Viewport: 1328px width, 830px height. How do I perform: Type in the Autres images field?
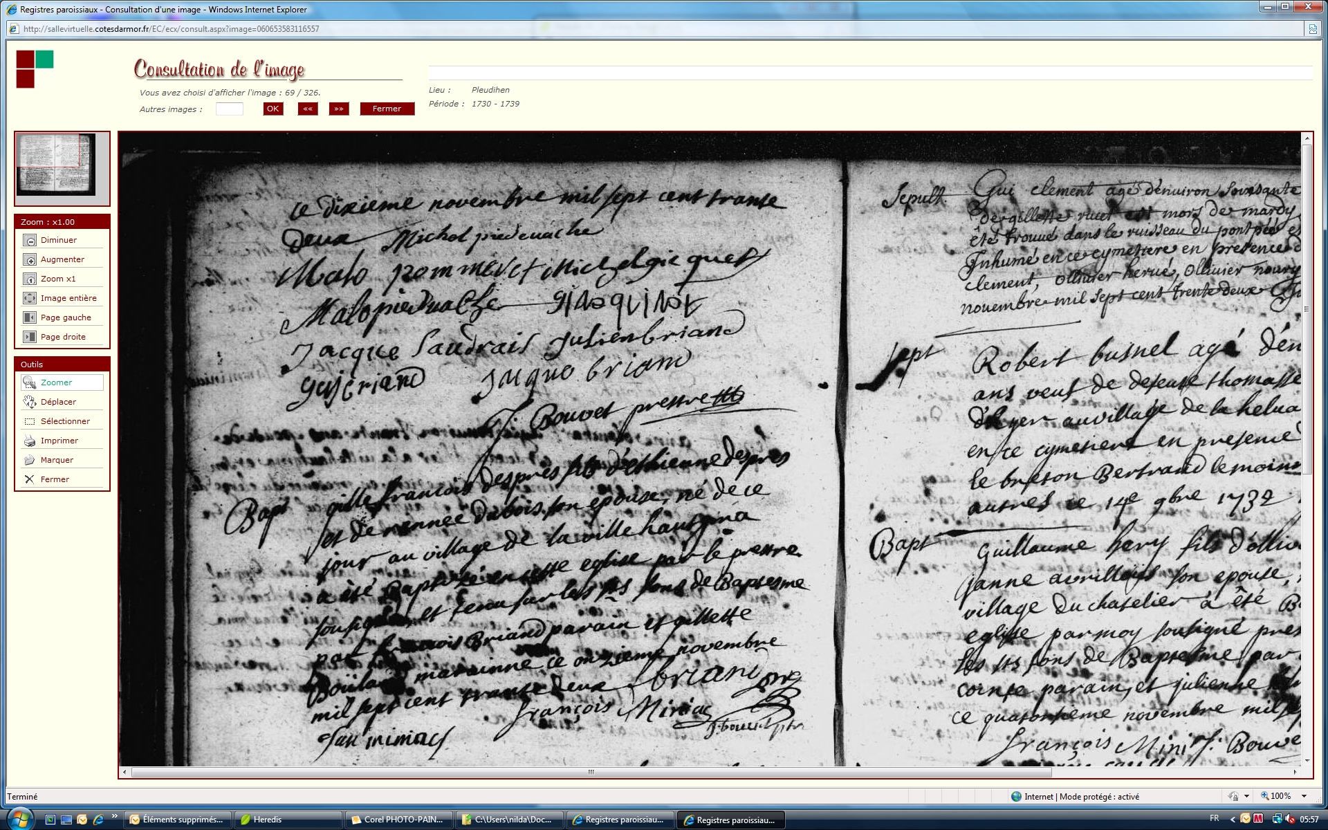[229, 109]
